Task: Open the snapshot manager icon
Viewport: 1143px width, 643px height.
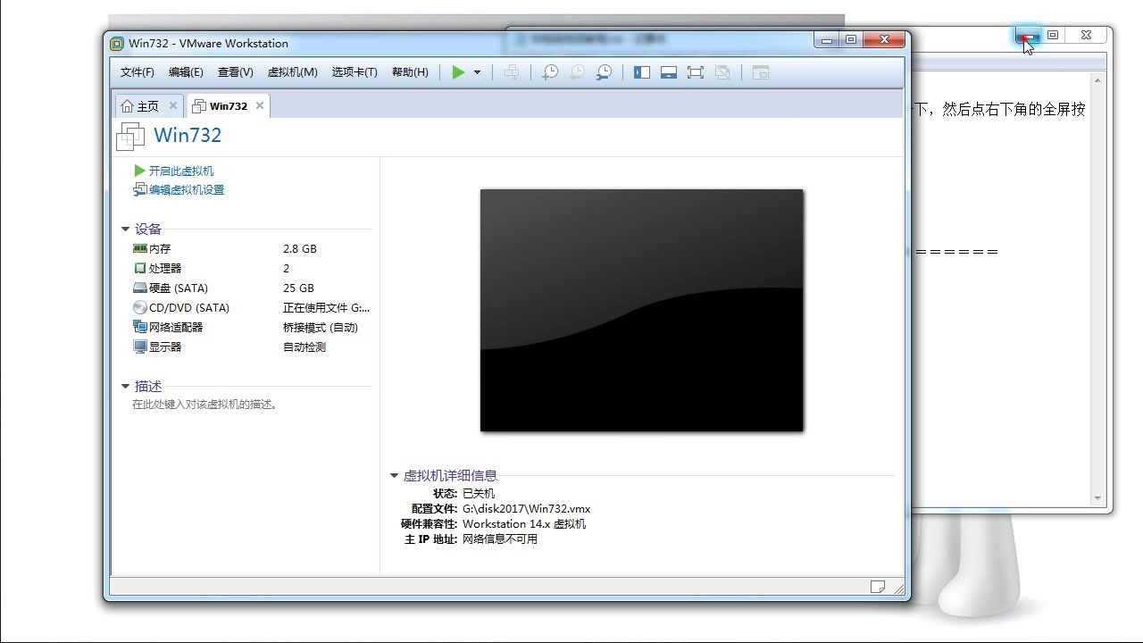Action: click(605, 72)
